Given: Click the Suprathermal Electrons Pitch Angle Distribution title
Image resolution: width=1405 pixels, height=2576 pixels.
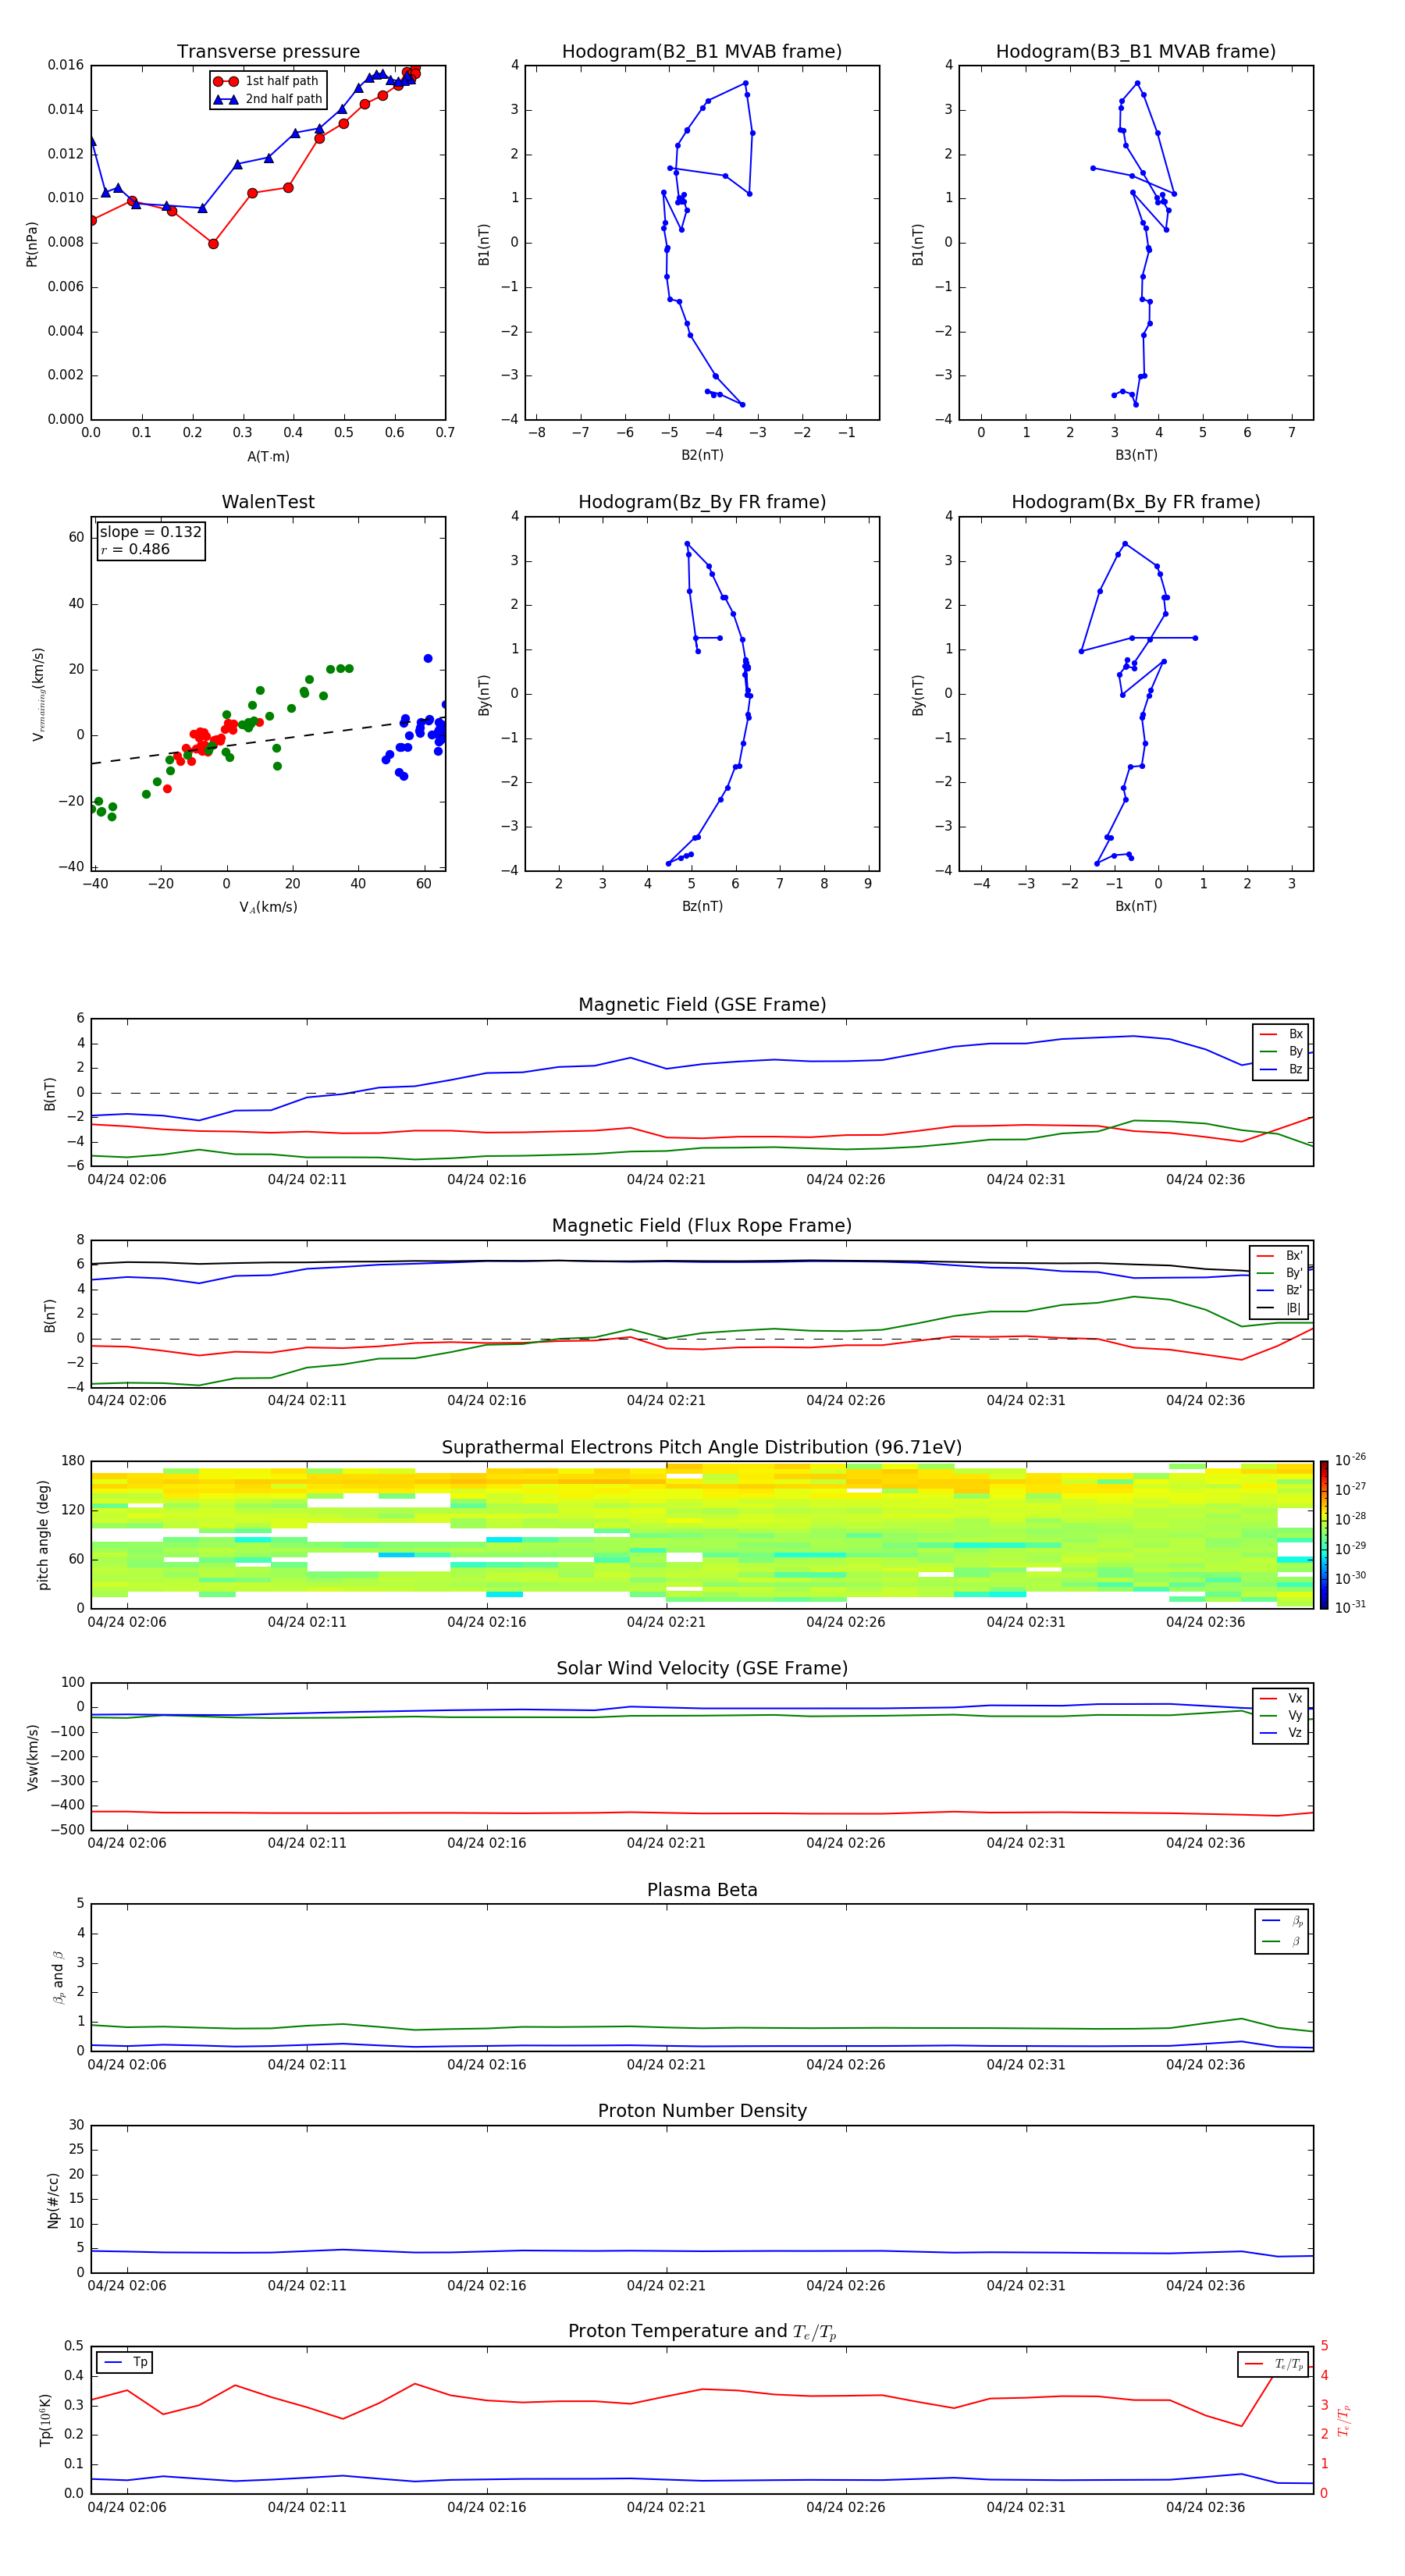Looking at the screenshot, I should tap(702, 1448).
